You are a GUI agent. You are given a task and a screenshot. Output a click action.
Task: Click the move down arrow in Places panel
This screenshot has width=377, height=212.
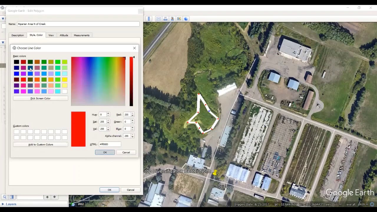54,197
